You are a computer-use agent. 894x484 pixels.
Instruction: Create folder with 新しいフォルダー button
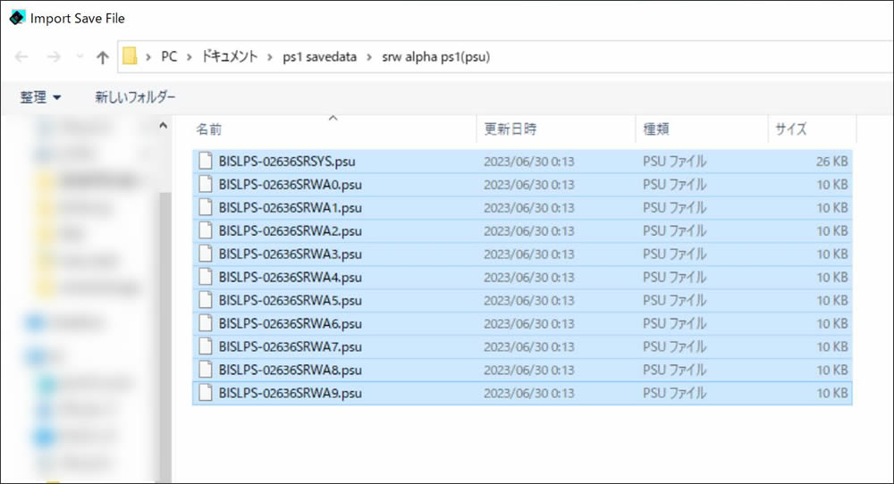[135, 97]
